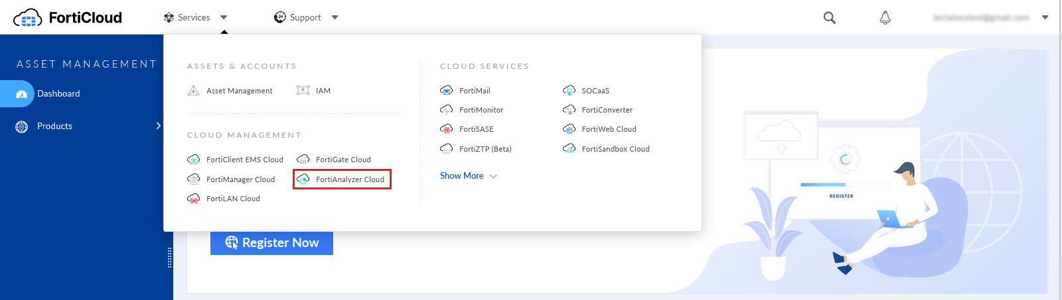This screenshot has width=1062, height=300.
Task: Open FortiSandbox Cloud service
Action: [615, 149]
